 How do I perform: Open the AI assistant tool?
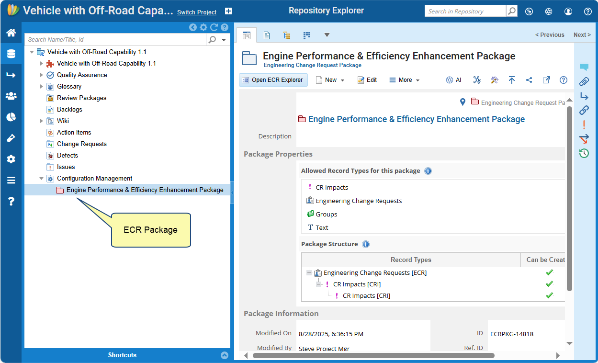(453, 80)
